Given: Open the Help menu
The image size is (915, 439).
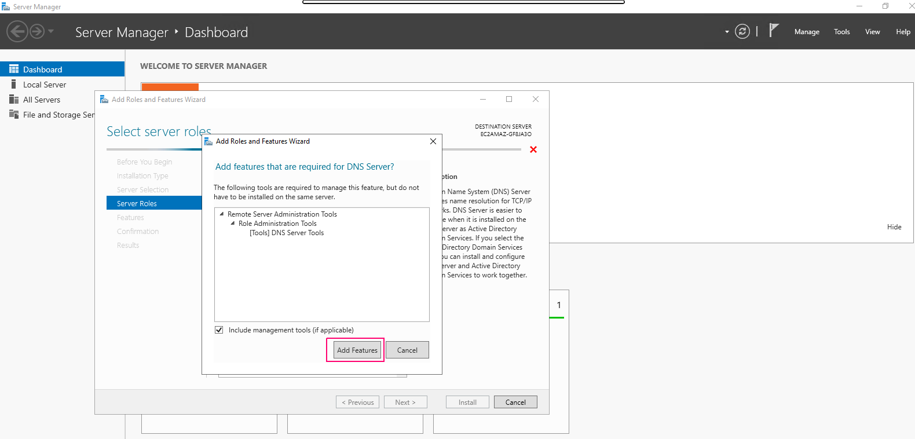Looking at the screenshot, I should (x=903, y=32).
